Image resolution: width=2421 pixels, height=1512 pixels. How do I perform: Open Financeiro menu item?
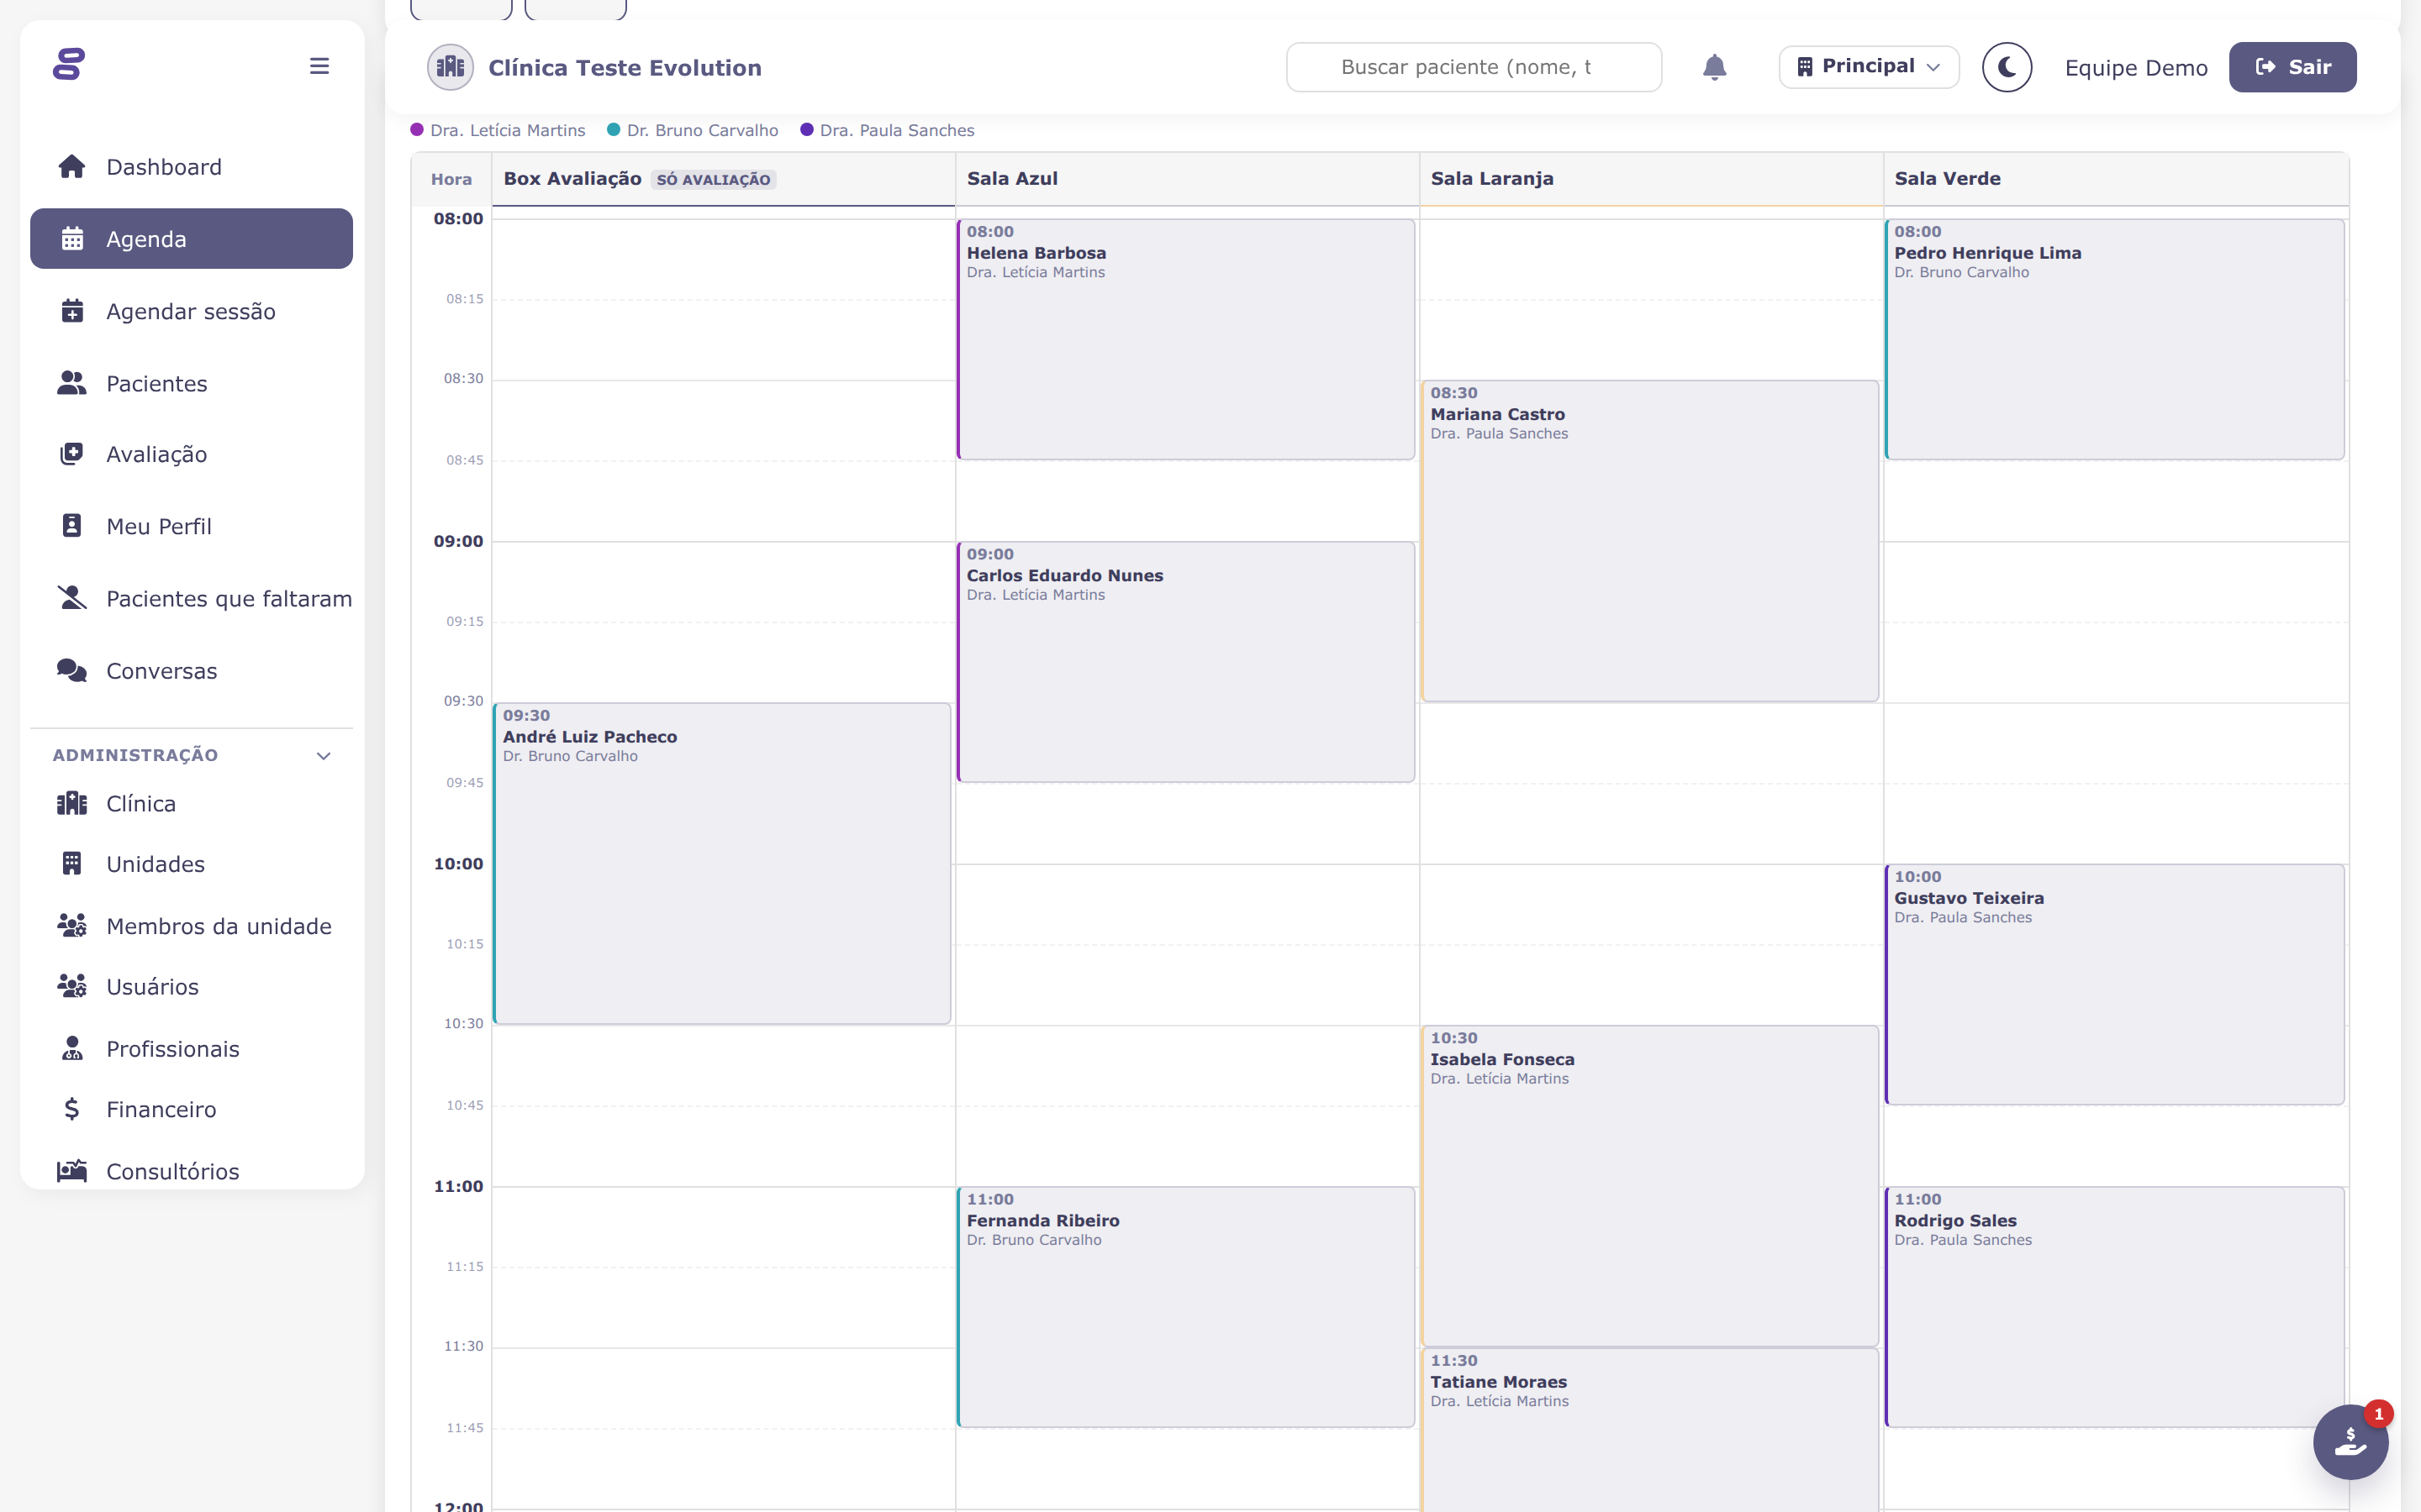(191, 1109)
